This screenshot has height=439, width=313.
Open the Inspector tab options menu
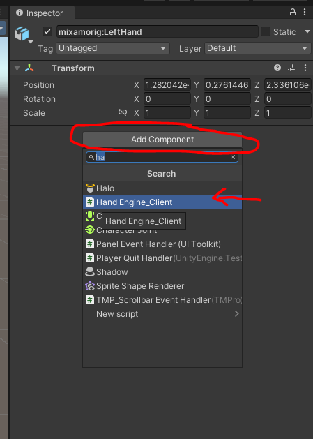(x=305, y=12)
